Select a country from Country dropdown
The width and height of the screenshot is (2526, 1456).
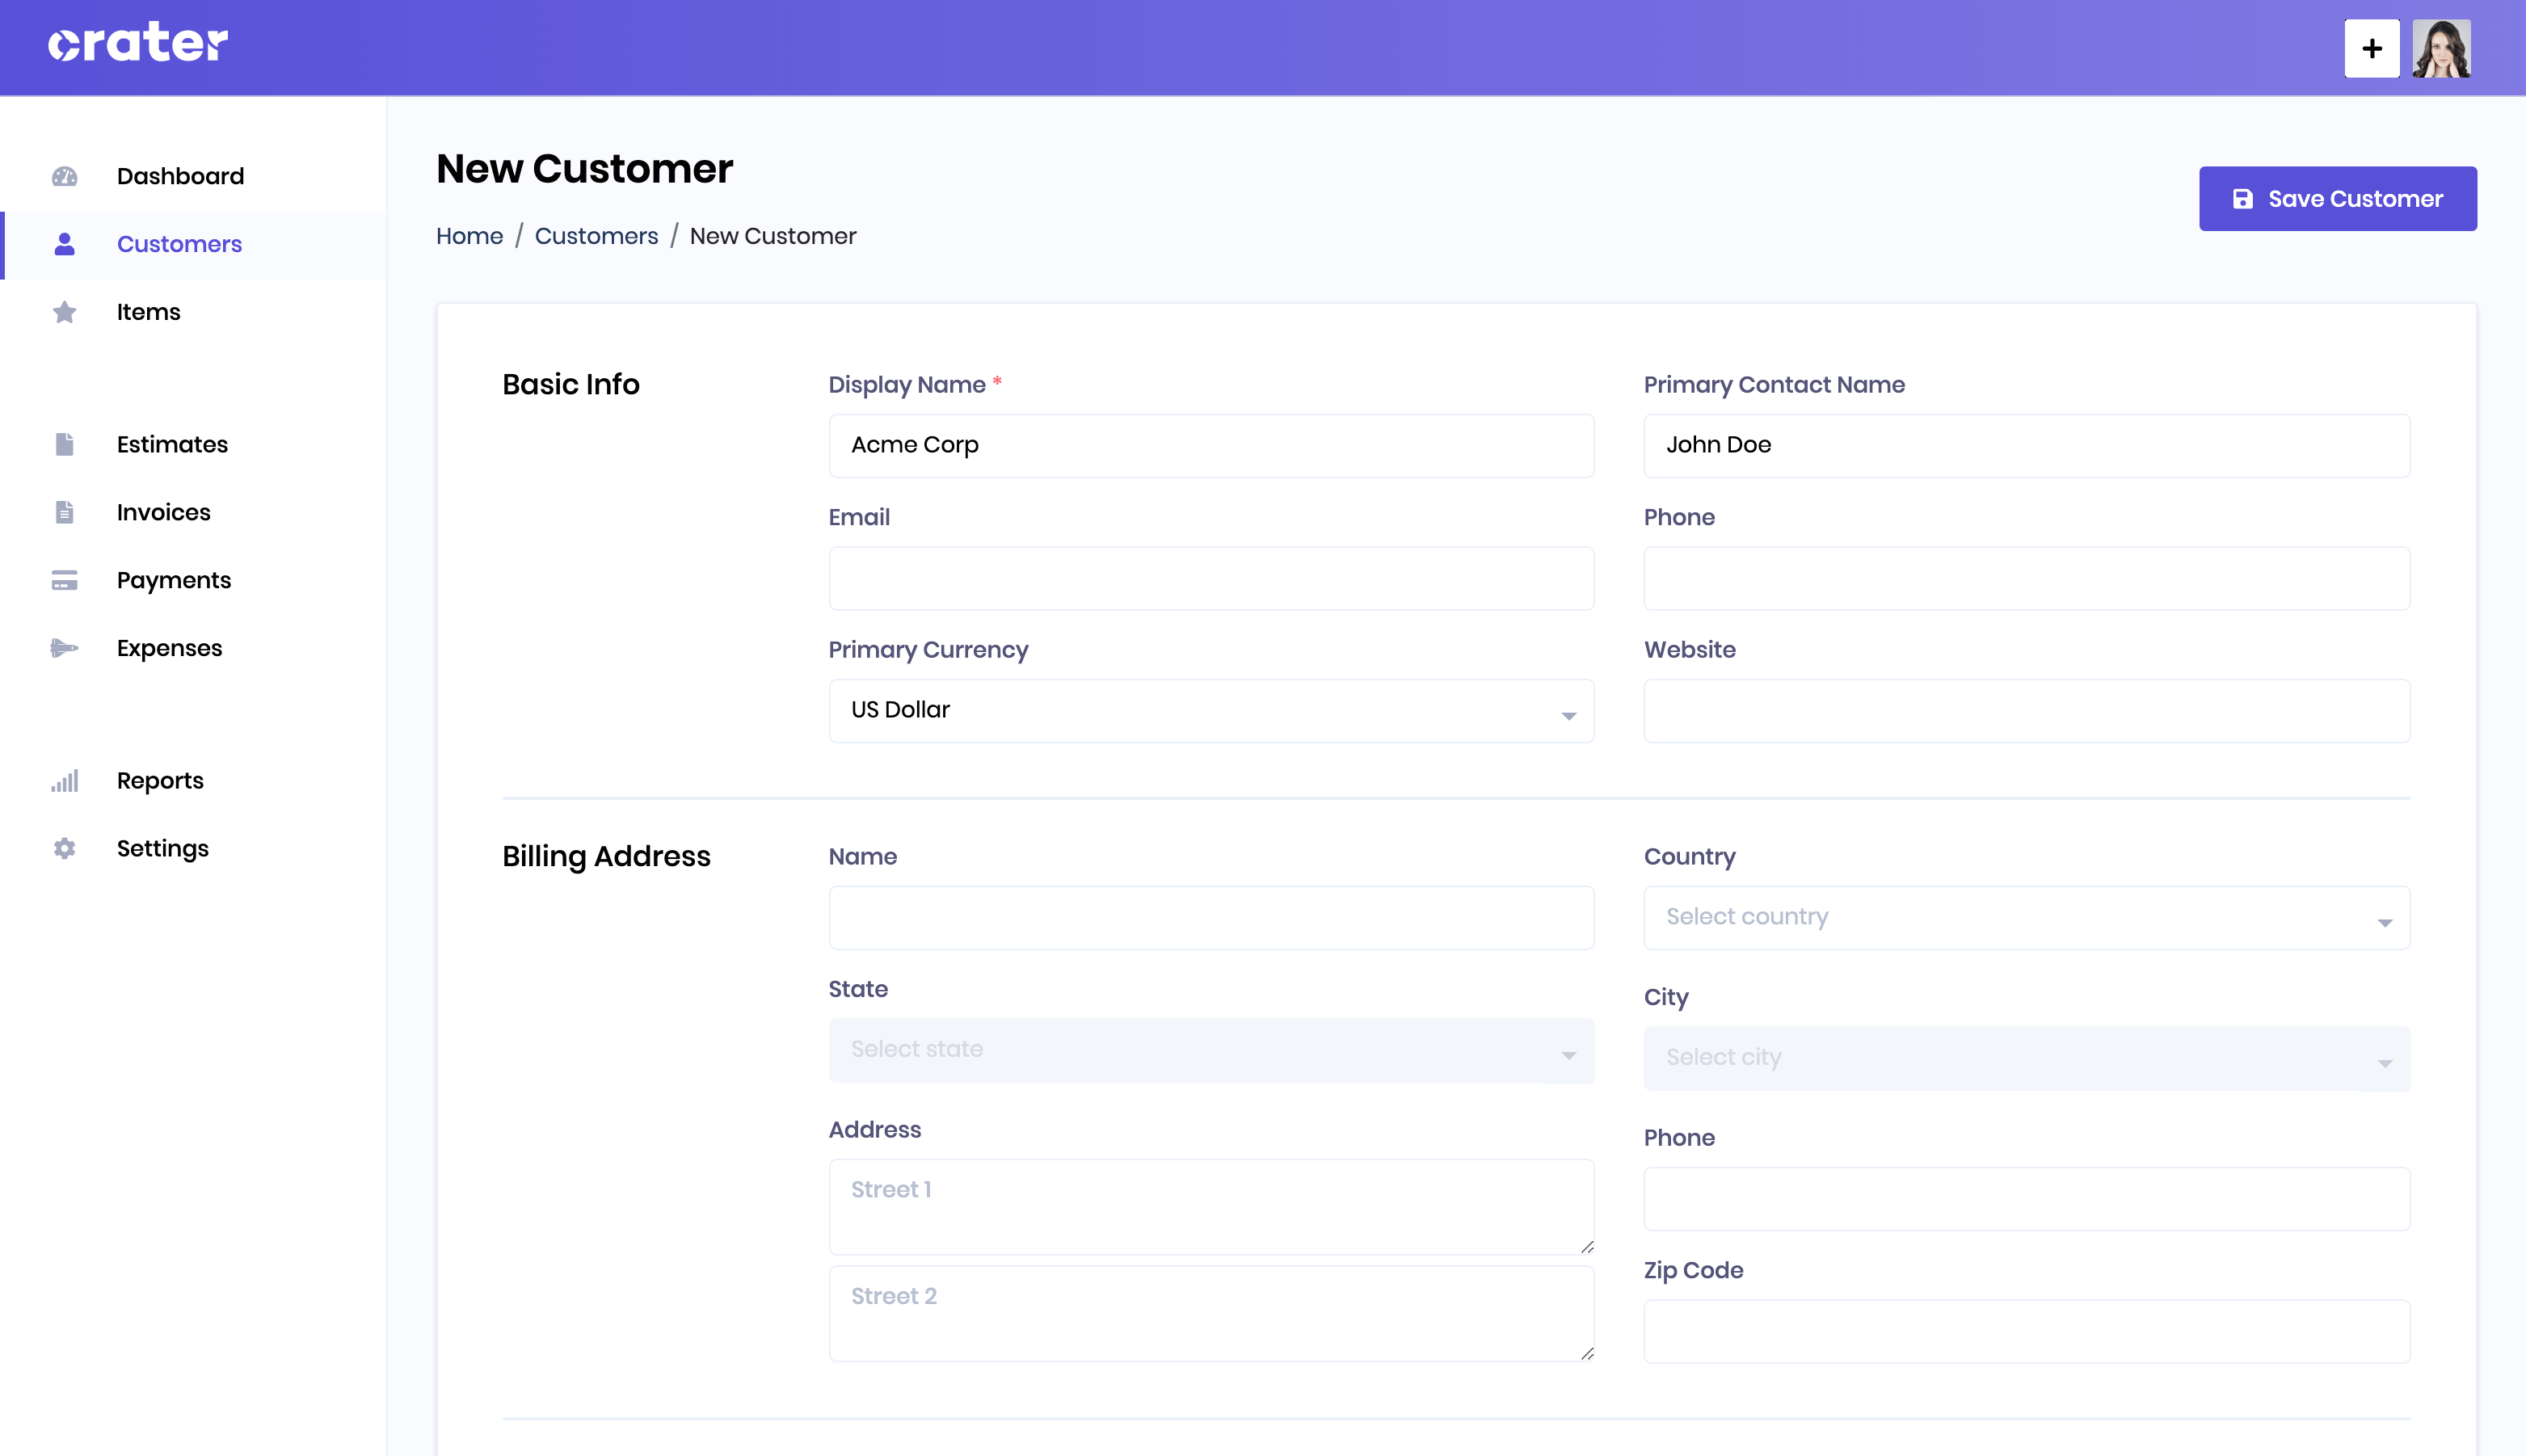[2027, 916]
